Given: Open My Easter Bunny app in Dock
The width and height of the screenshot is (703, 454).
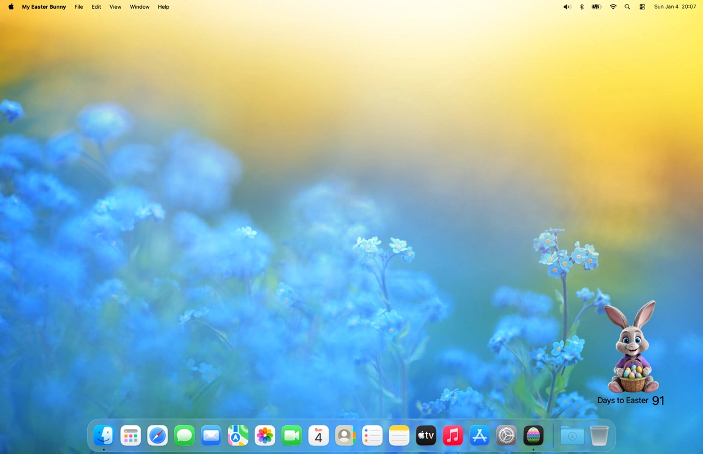Looking at the screenshot, I should [533, 435].
